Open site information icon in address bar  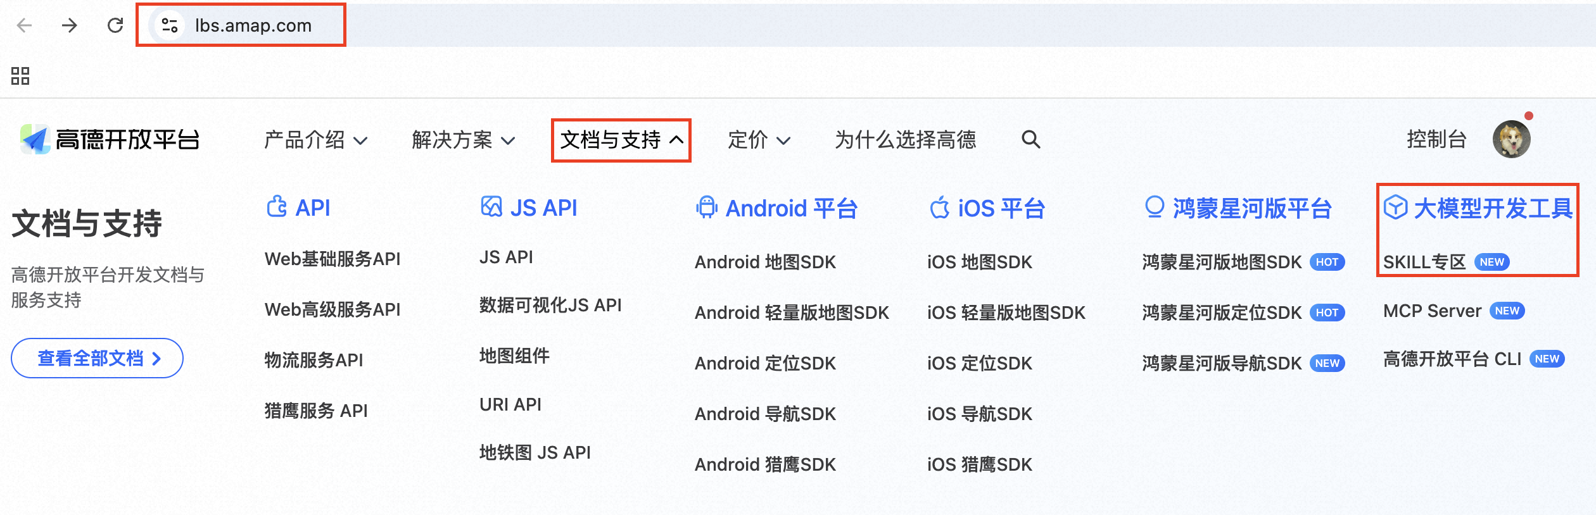169,25
